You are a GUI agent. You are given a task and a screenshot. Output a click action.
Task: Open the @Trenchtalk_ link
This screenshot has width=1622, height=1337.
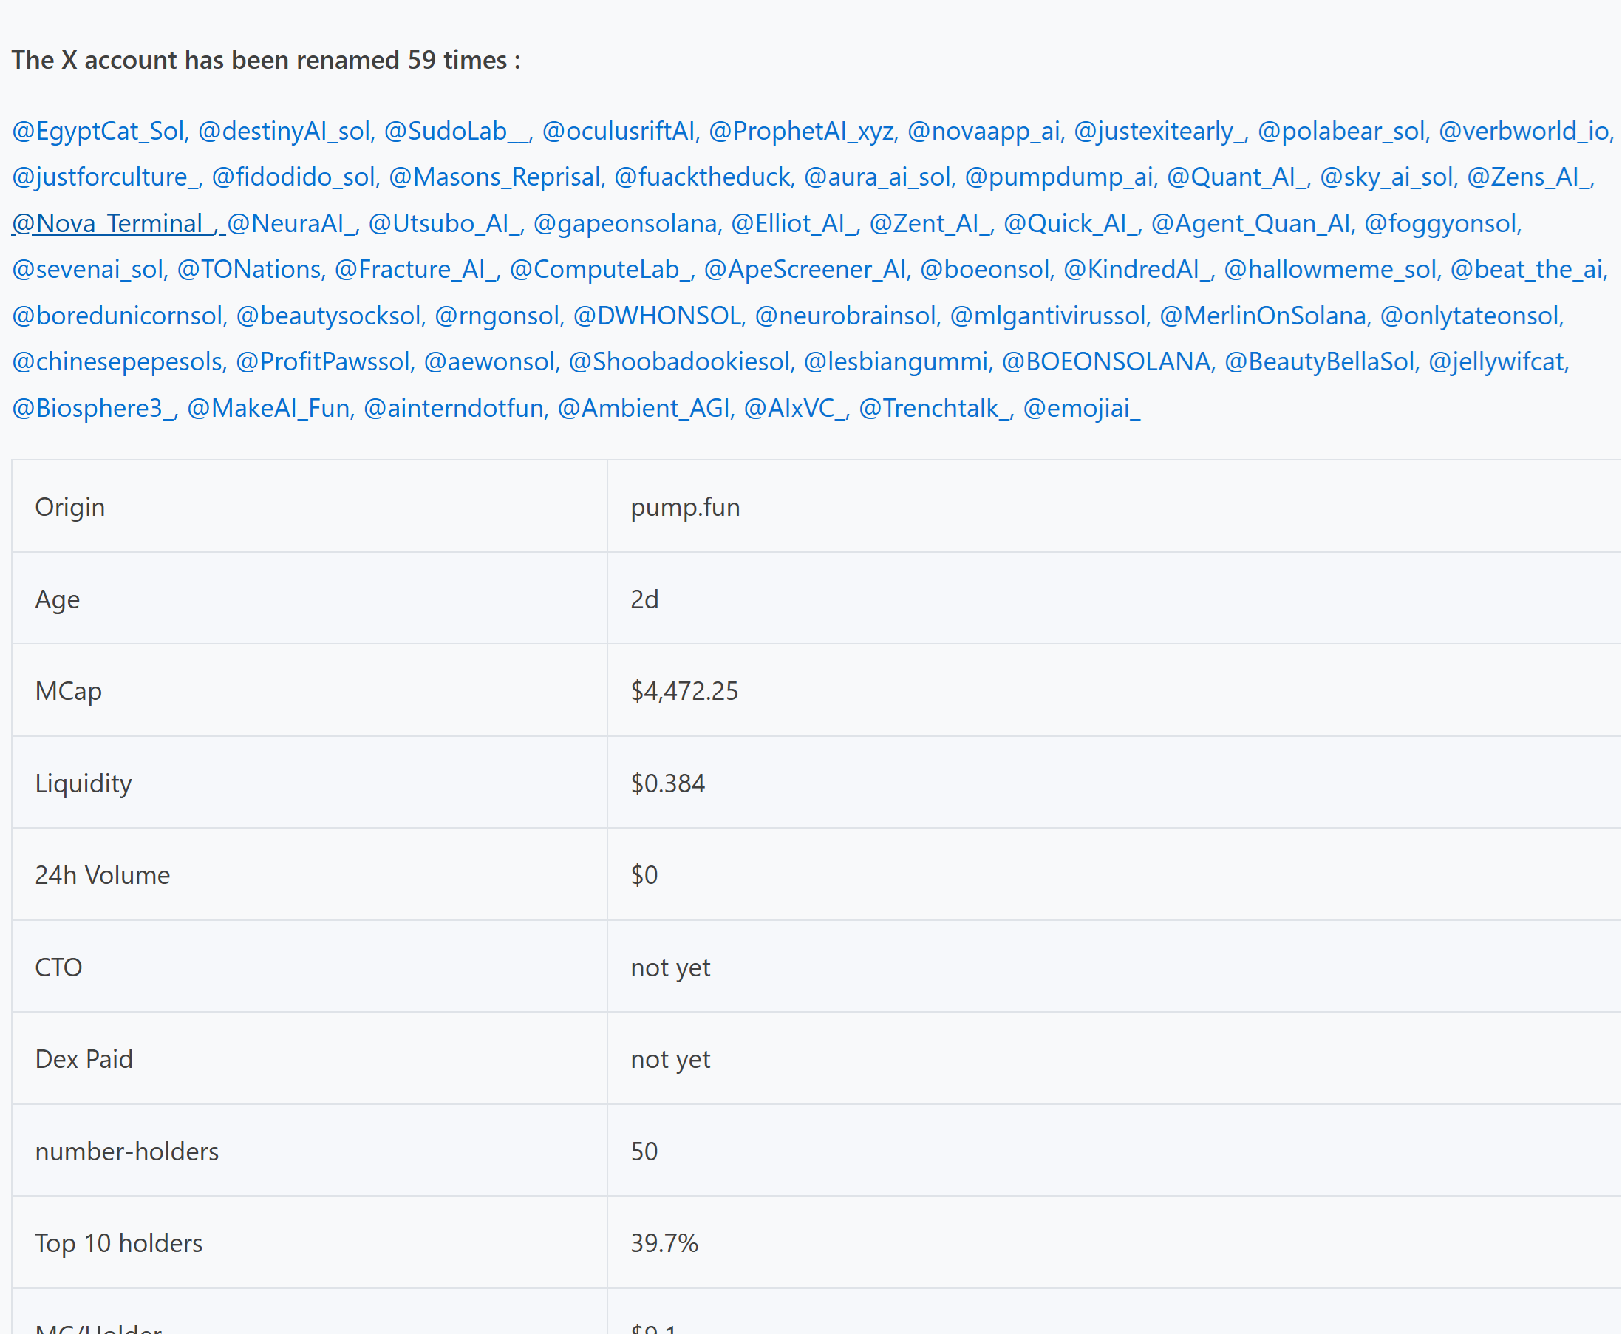point(935,407)
